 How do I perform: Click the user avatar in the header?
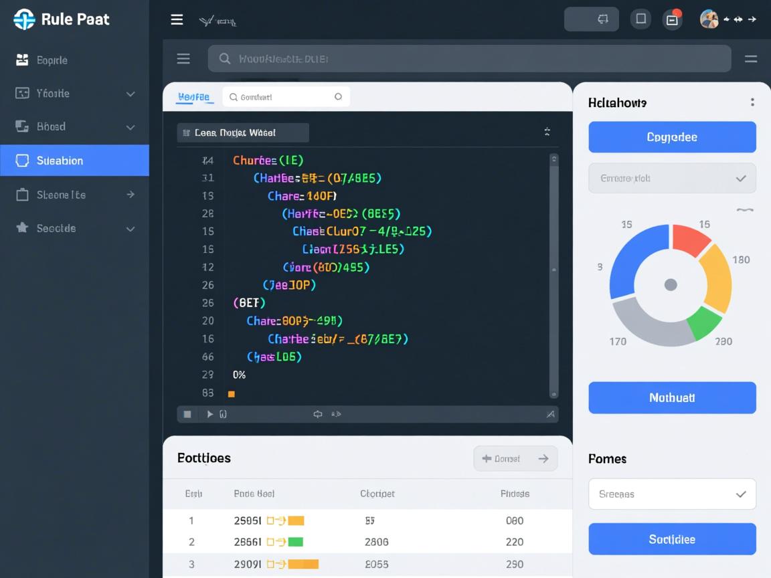pos(709,19)
